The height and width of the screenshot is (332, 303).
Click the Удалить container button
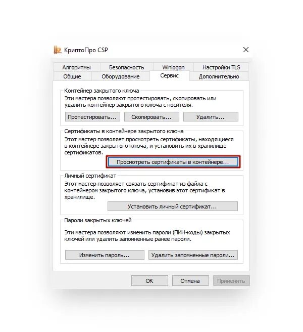tap(211, 117)
